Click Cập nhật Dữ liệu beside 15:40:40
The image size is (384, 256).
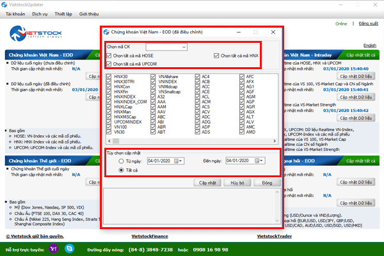click(356, 76)
